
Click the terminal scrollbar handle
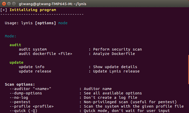[x=188, y=69]
